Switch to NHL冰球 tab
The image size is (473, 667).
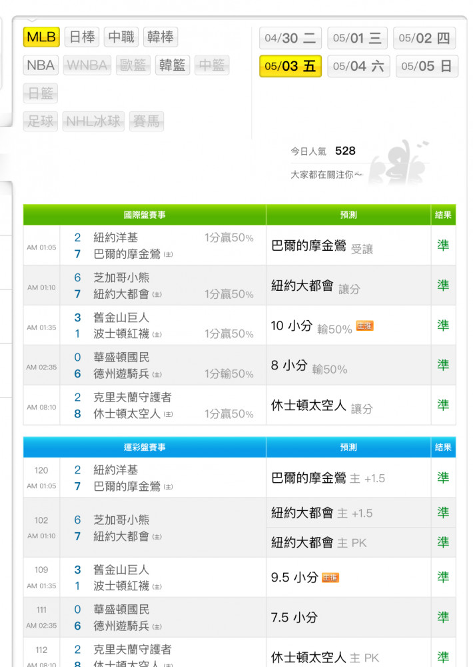point(93,121)
